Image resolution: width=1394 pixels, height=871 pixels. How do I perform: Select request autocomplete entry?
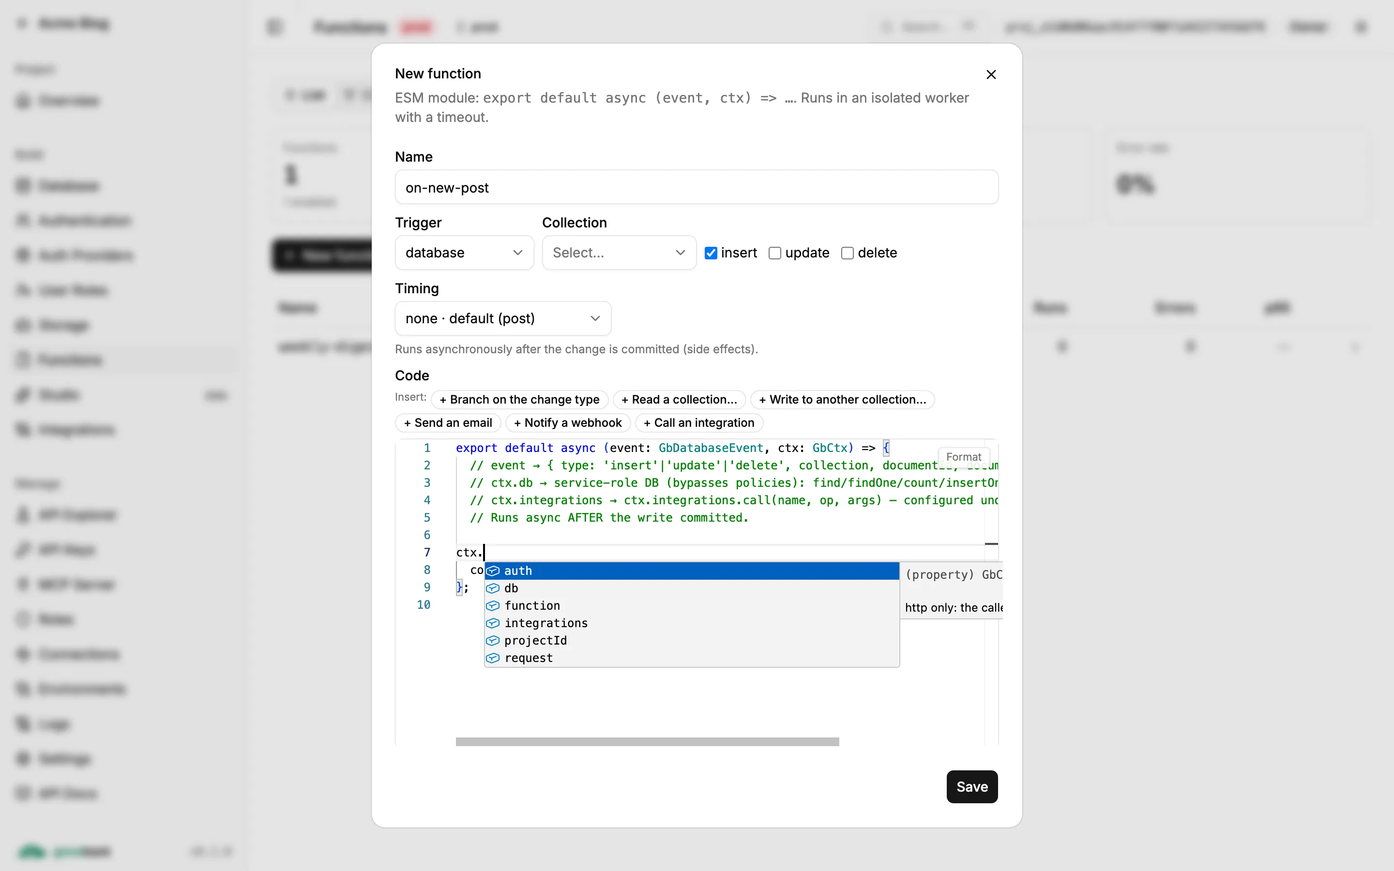pos(691,658)
